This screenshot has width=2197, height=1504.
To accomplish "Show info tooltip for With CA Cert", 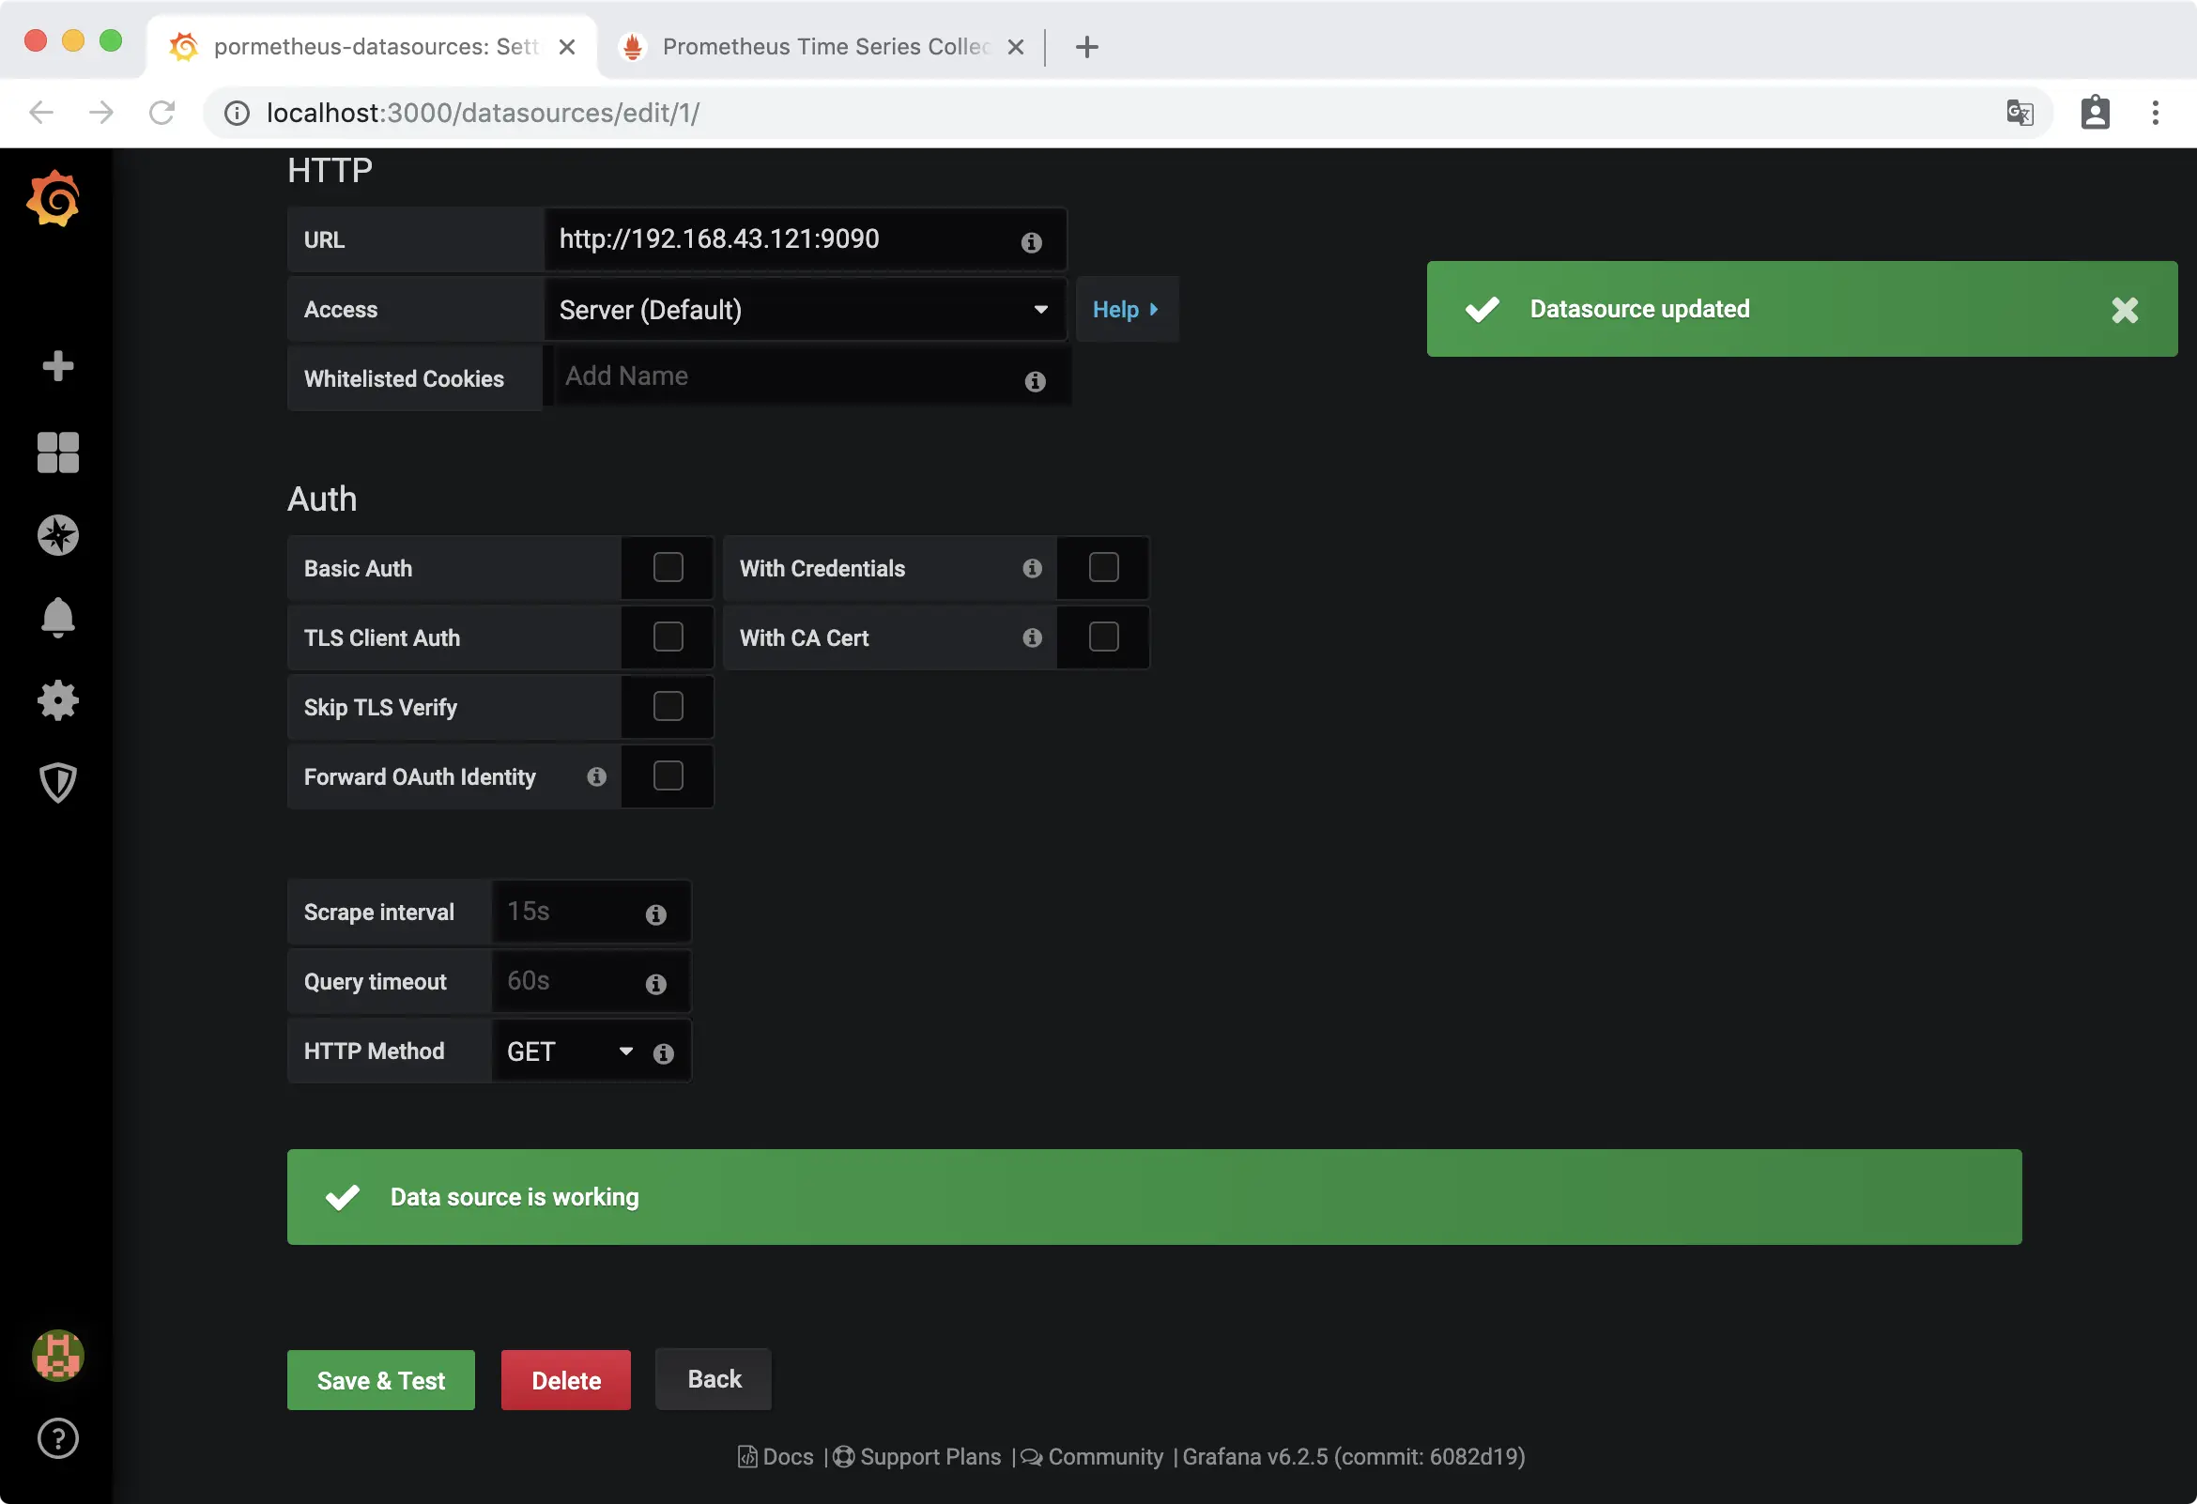I will click(1032, 638).
